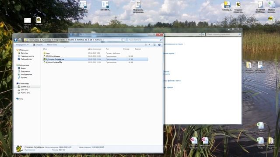The height and width of the screenshot is (157, 280).
Task: Click ASCON in address breadcrumb
Action: coord(71,40)
